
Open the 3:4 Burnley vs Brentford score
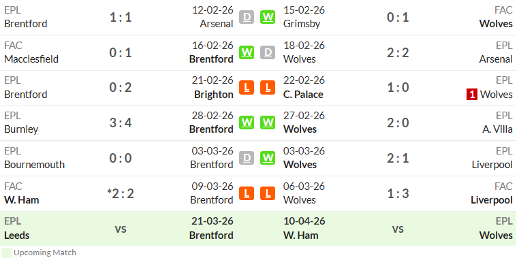(x=121, y=123)
